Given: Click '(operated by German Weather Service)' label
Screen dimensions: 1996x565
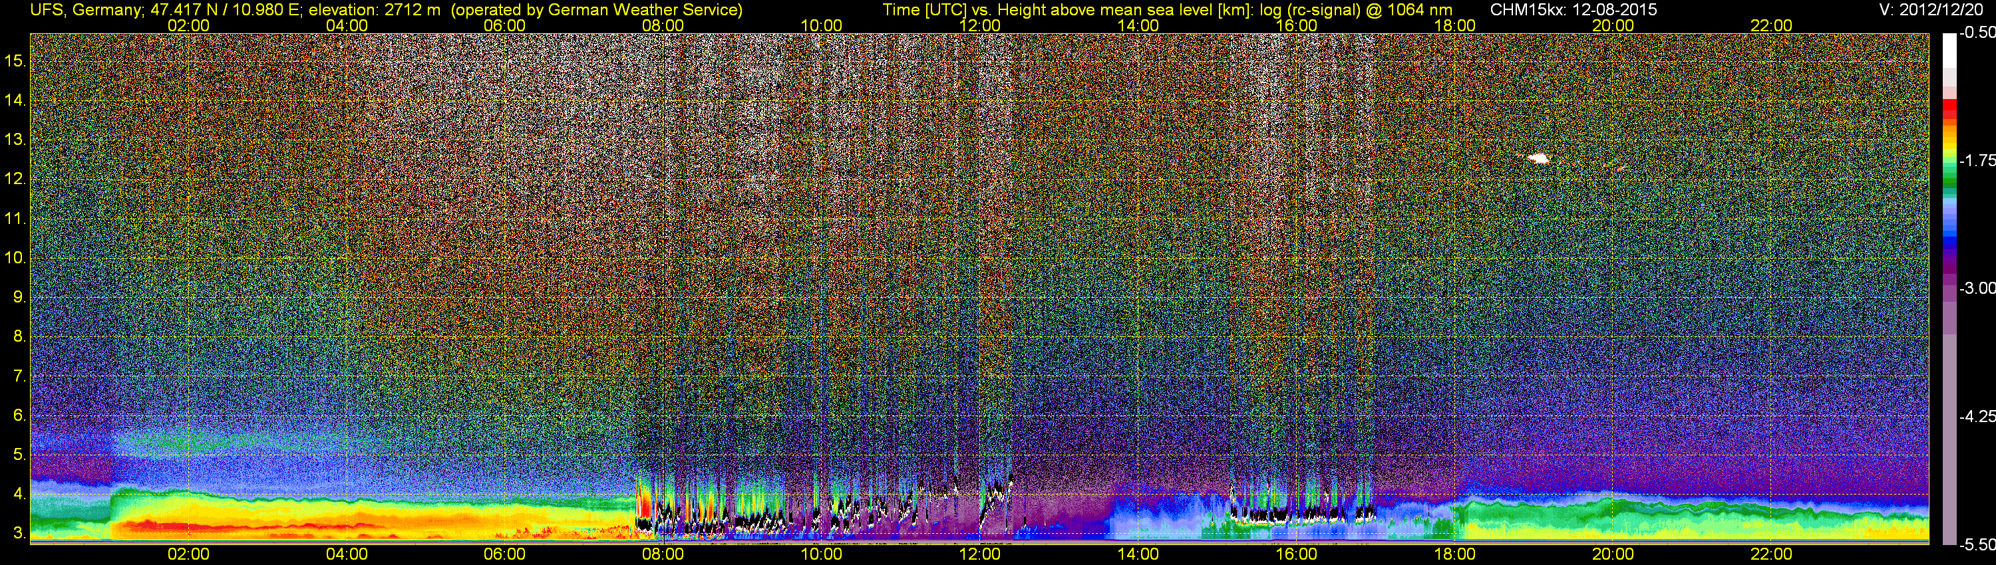Looking at the screenshot, I should (597, 9).
